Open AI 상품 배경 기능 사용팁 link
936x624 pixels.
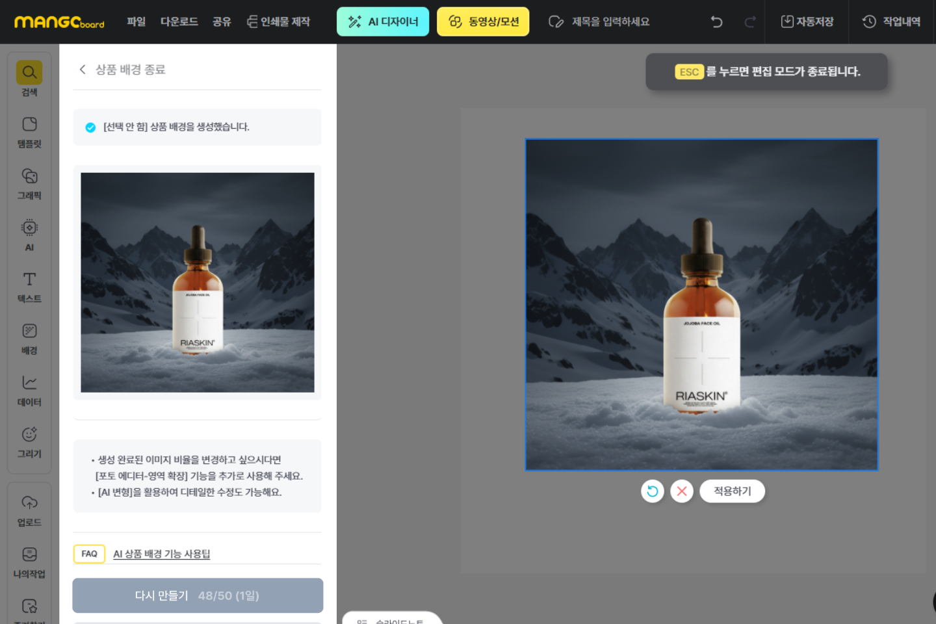coord(162,554)
